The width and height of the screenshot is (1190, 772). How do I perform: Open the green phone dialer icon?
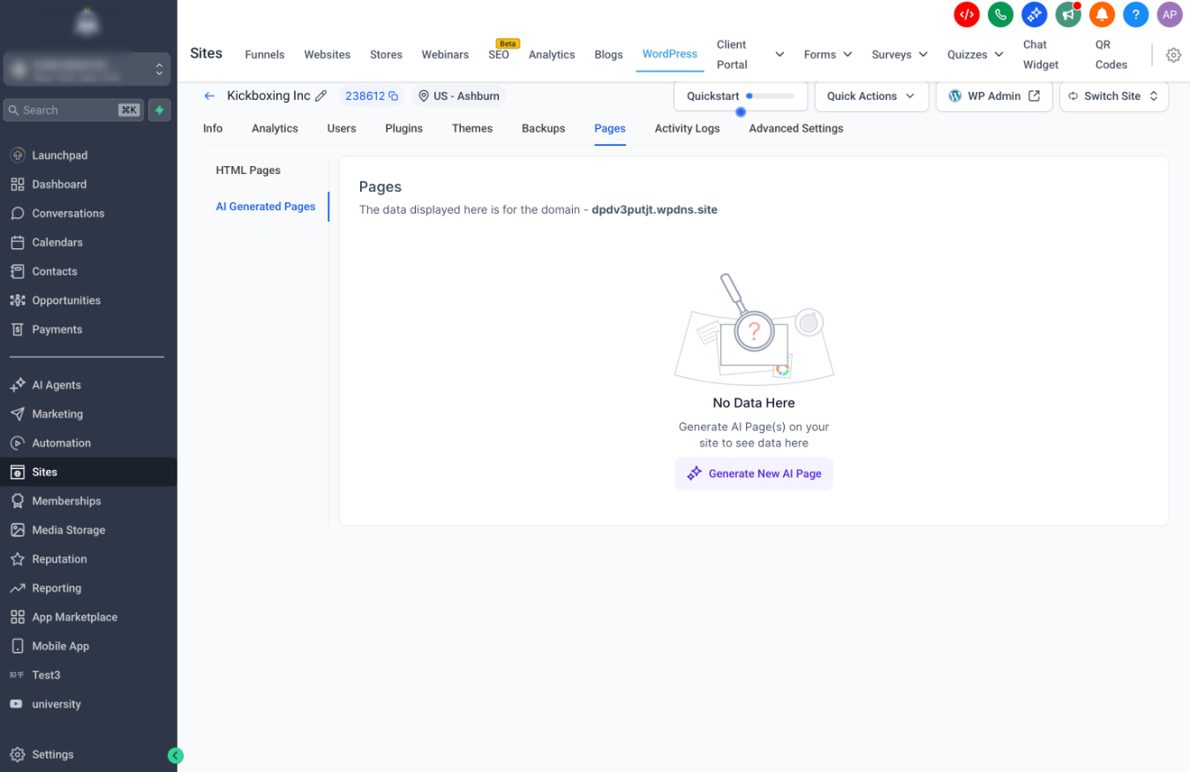(1000, 14)
